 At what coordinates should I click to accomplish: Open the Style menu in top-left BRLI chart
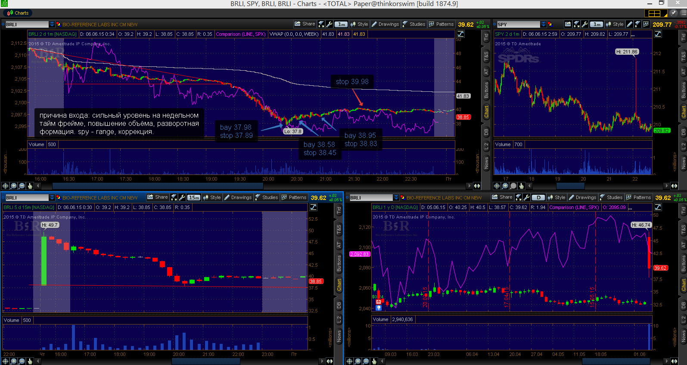click(x=359, y=24)
